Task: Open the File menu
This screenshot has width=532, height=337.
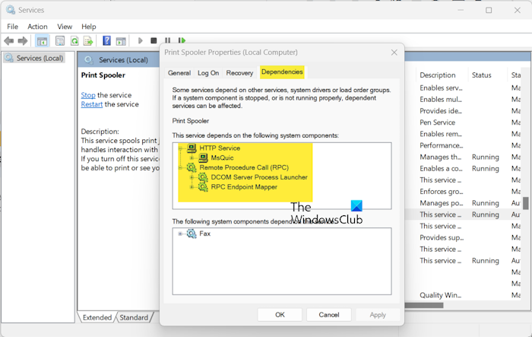Action: (x=13, y=27)
